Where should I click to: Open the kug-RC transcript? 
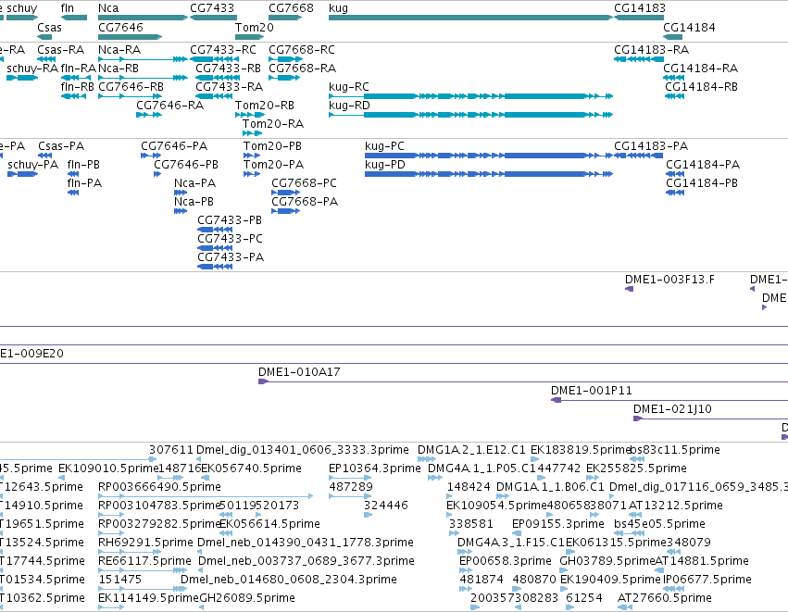(471, 96)
